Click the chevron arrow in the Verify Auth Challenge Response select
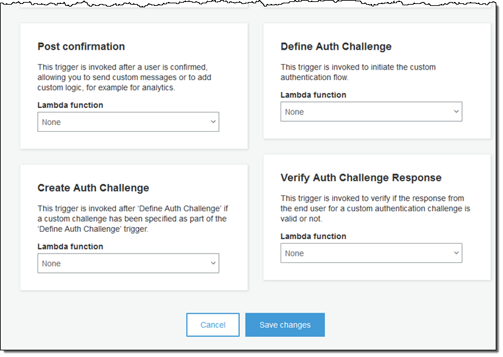 [x=456, y=253]
